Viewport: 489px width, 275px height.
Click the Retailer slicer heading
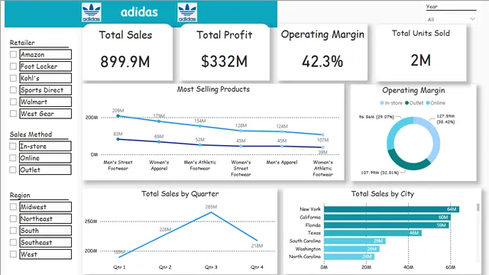22,43
